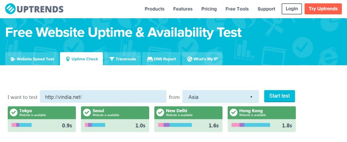Switch to the Traceroute tab
This screenshot has width=347, height=142.
pyautogui.click(x=123, y=59)
